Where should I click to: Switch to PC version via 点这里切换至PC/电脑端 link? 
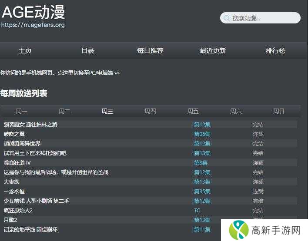pyautogui.click(x=89, y=73)
